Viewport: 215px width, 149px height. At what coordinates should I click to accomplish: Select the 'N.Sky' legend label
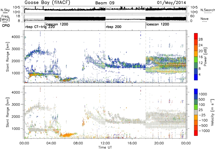[x=5, y=10]
